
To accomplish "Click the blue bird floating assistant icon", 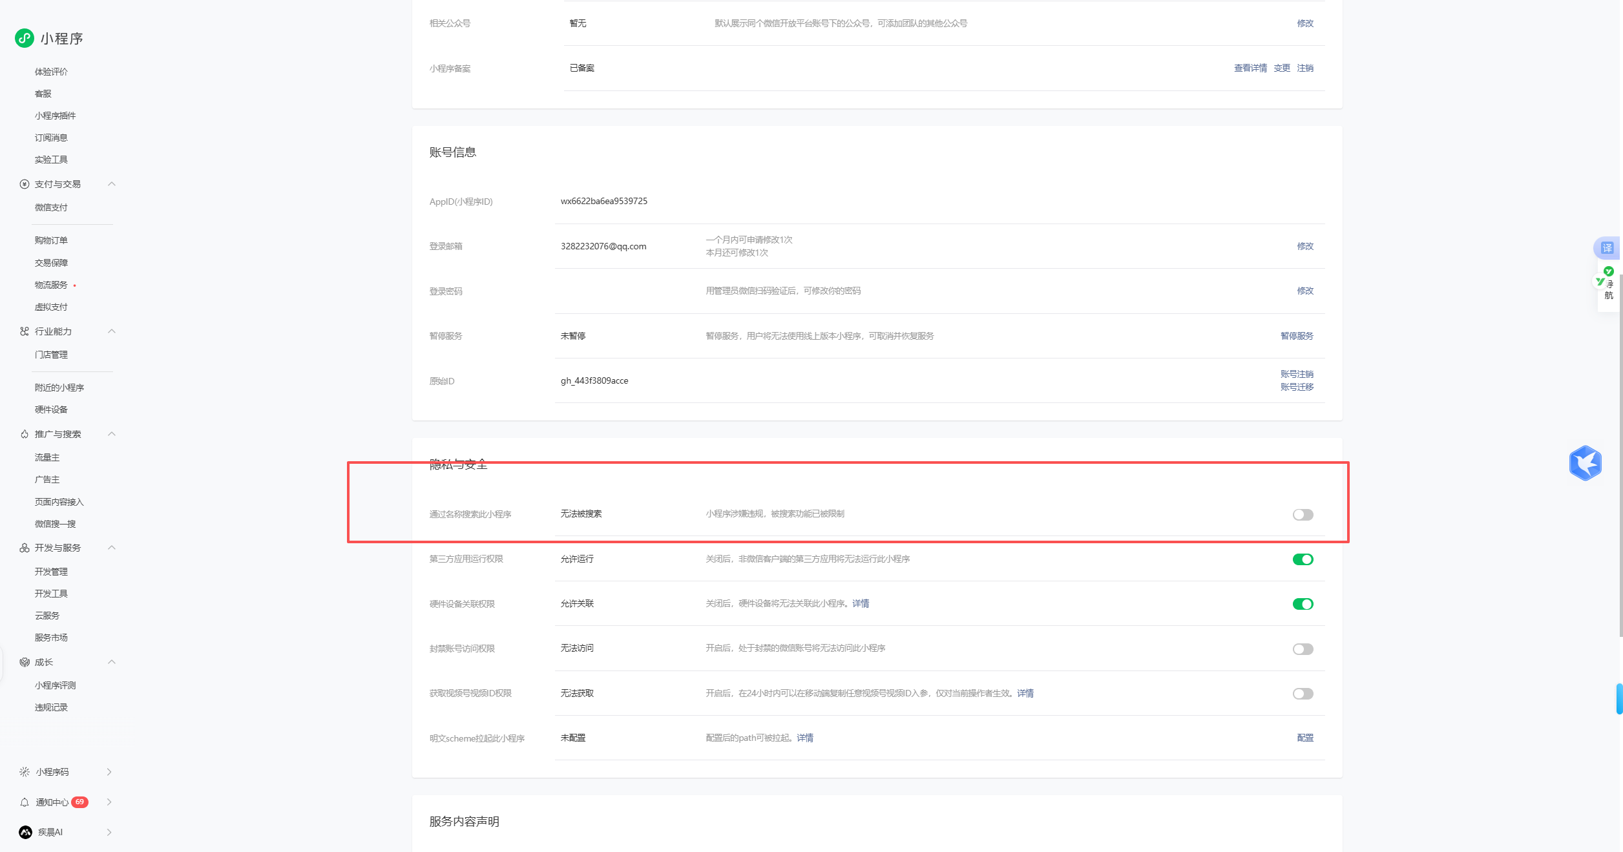I will 1585,463.
